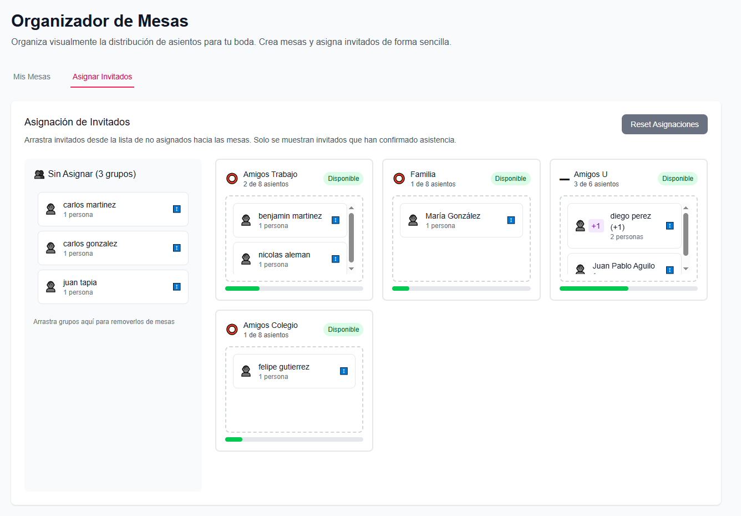Switch to the Mis Mesas tab
741x516 pixels.
(32, 77)
